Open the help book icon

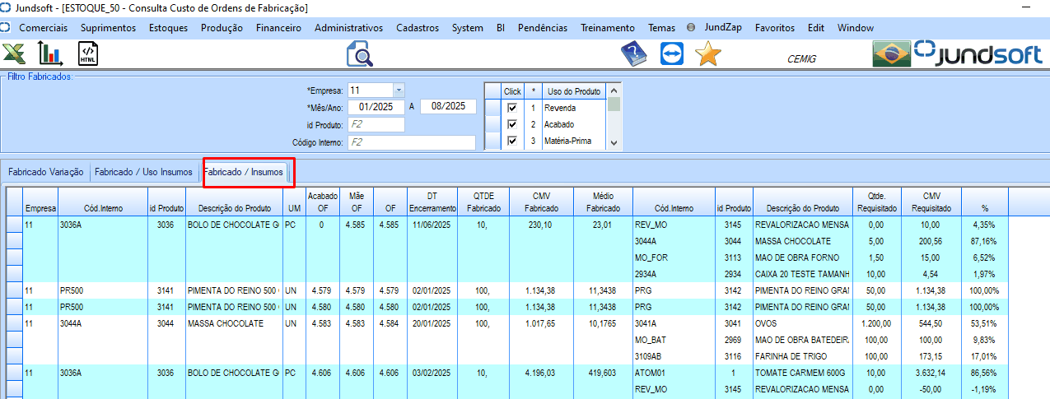pyautogui.click(x=633, y=54)
